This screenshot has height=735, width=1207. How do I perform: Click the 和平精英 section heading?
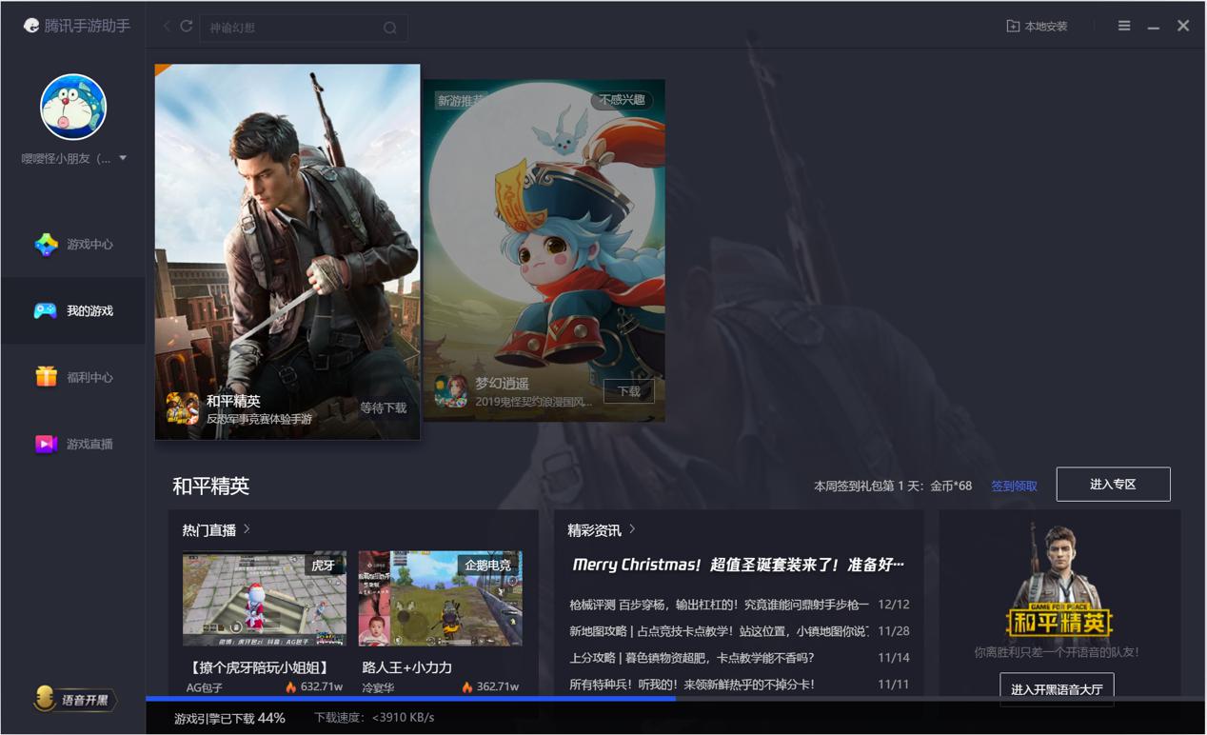(x=210, y=486)
